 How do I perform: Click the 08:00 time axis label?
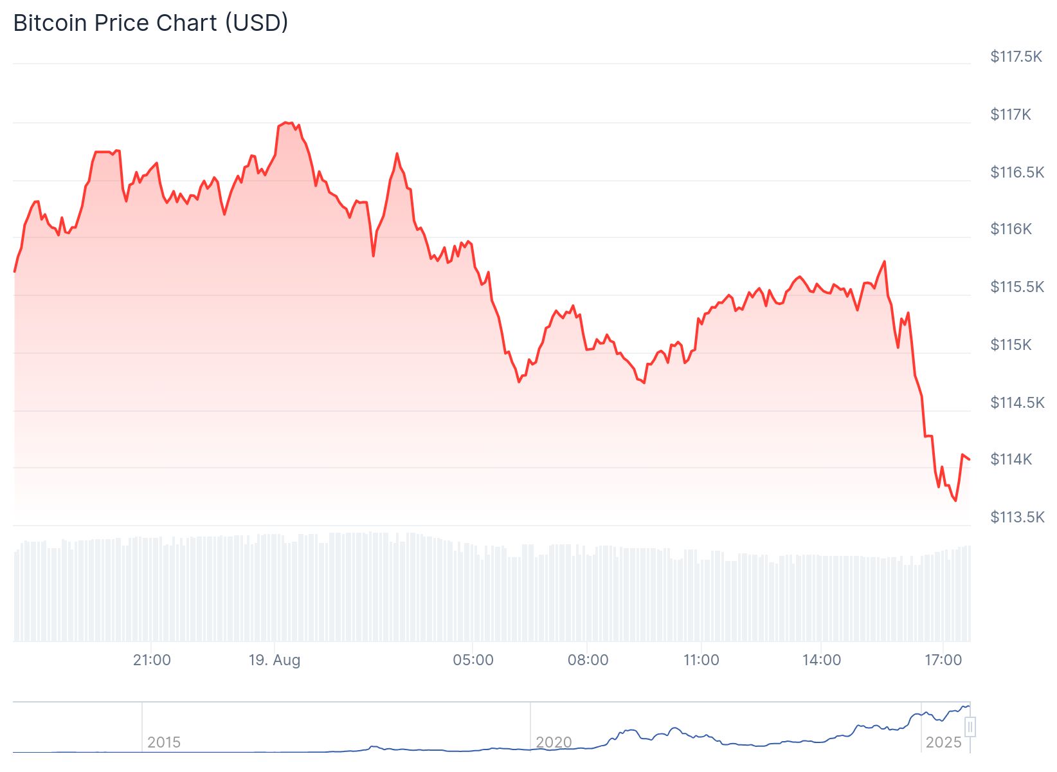[588, 660]
